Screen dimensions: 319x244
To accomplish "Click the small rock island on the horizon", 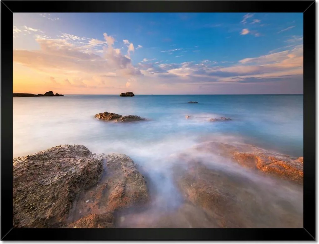I will pyautogui.click(x=127, y=94).
